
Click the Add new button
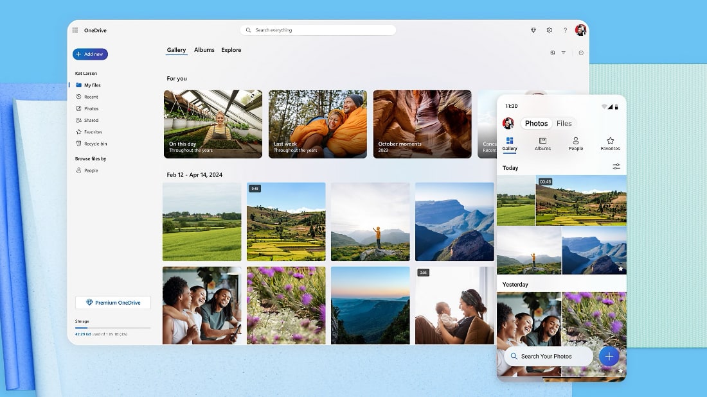90,54
